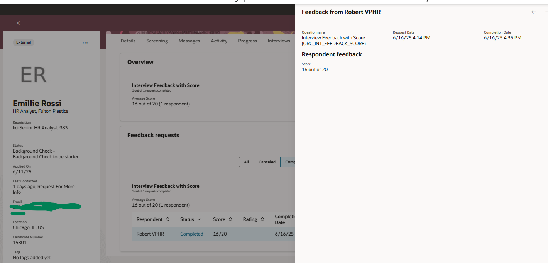The width and height of the screenshot is (548, 263).
Task: Open the Status column sort options
Action: (x=199, y=219)
